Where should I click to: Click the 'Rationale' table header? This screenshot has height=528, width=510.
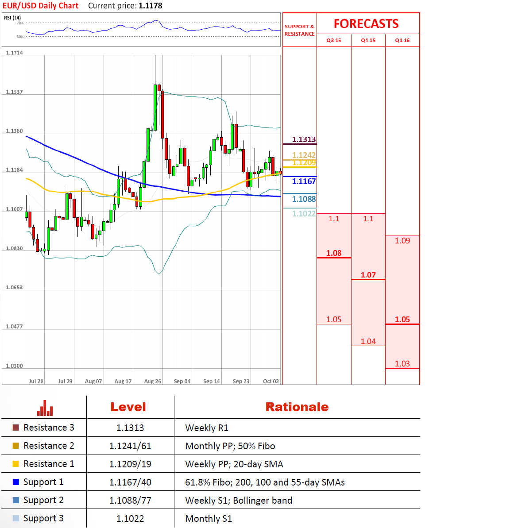click(297, 407)
